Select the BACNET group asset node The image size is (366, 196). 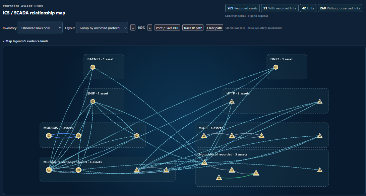(x=93, y=67)
